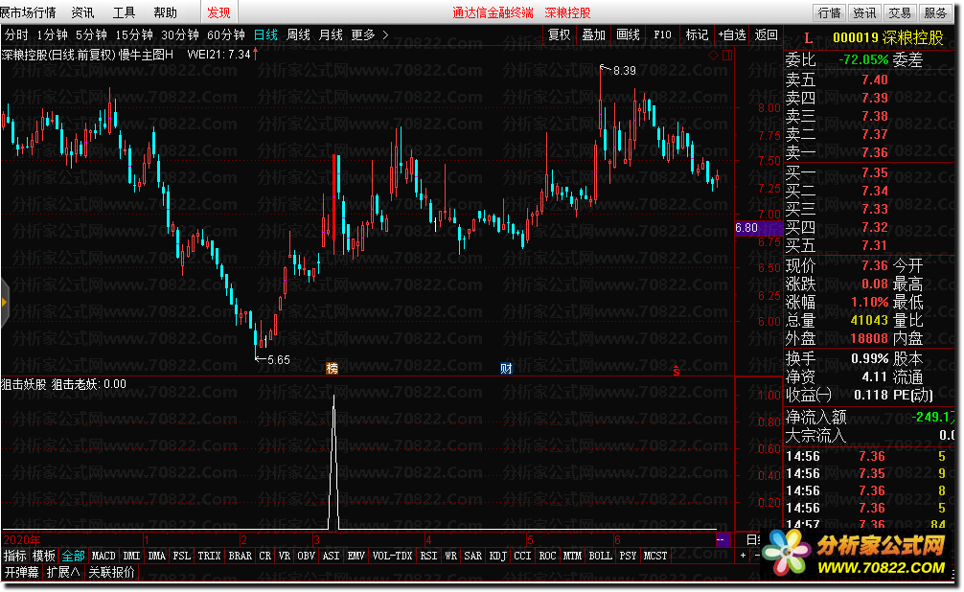This screenshot has width=964, height=592.
Task: Select the BRAR indicator
Action: (240, 556)
